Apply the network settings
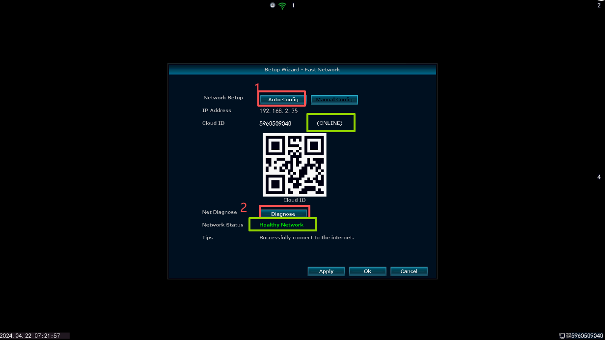This screenshot has height=340, width=605. point(327,271)
